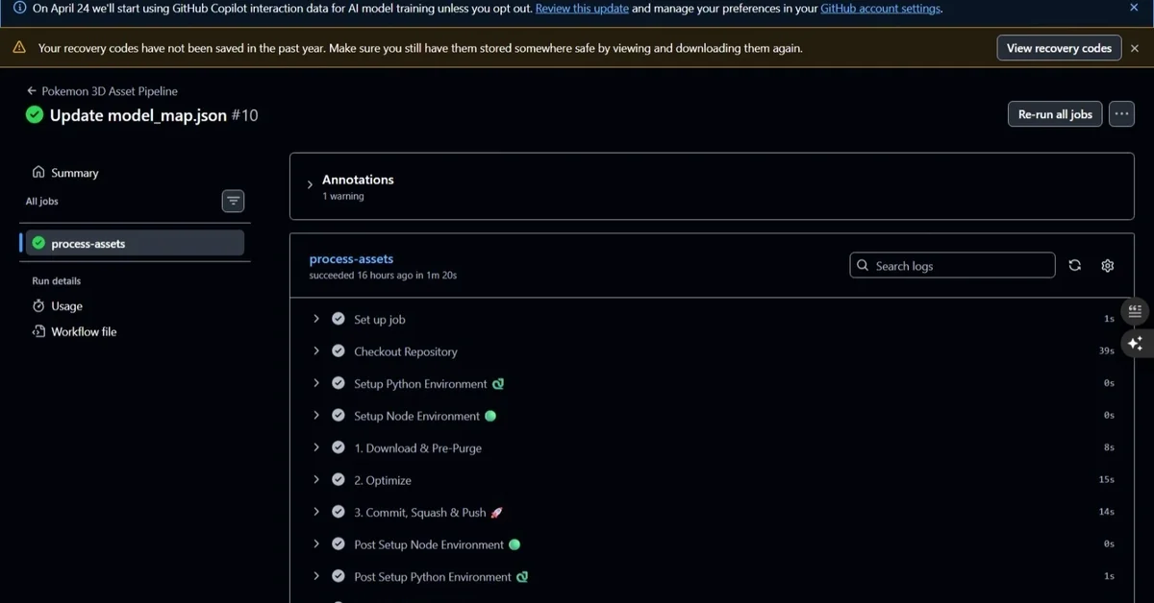Open log settings gear icon
This screenshot has width=1154, height=603.
1108,266
